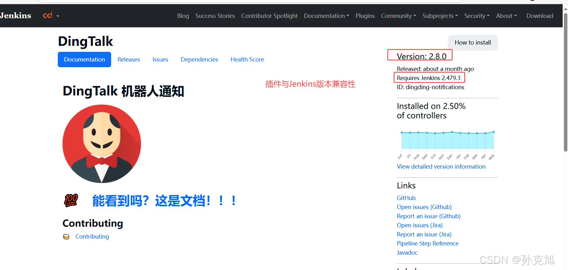Screen dimensions: 568x270
Task: Open Report an issue (Jira) link
Action: tap(424, 234)
